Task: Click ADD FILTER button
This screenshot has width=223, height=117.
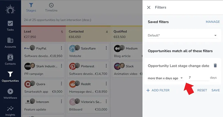Action: point(158,90)
